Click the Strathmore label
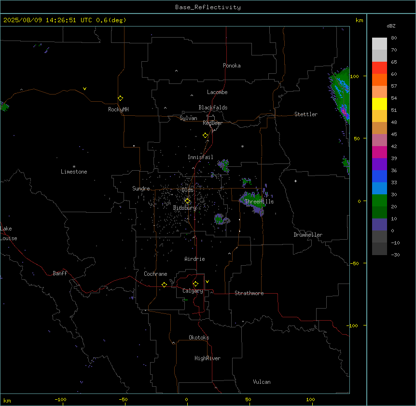 click(x=249, y=293)
